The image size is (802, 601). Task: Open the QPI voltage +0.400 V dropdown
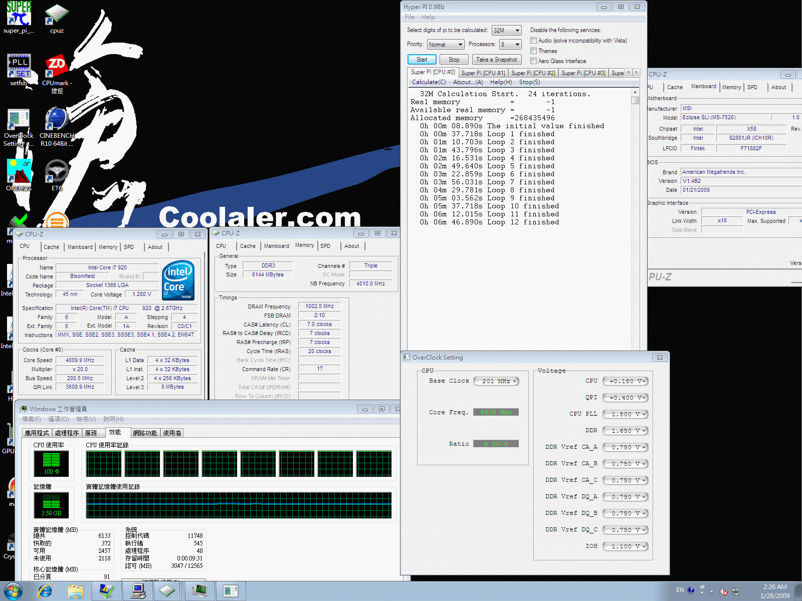(x=626, y=398)
